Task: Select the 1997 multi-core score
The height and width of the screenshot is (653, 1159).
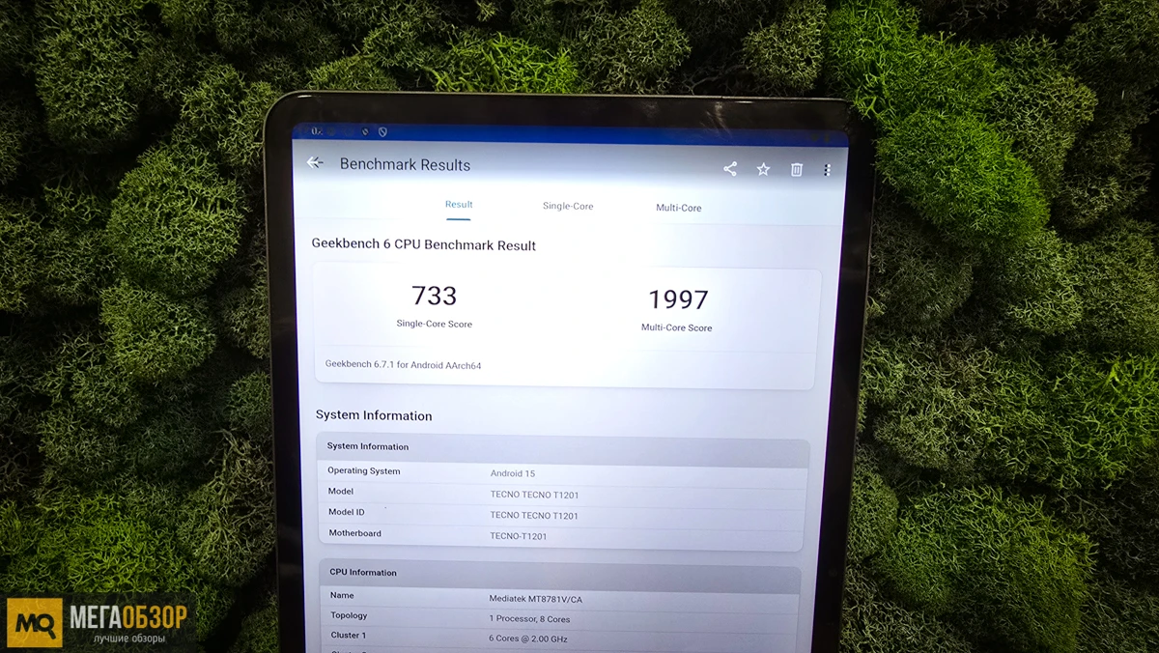Action: 678,299
